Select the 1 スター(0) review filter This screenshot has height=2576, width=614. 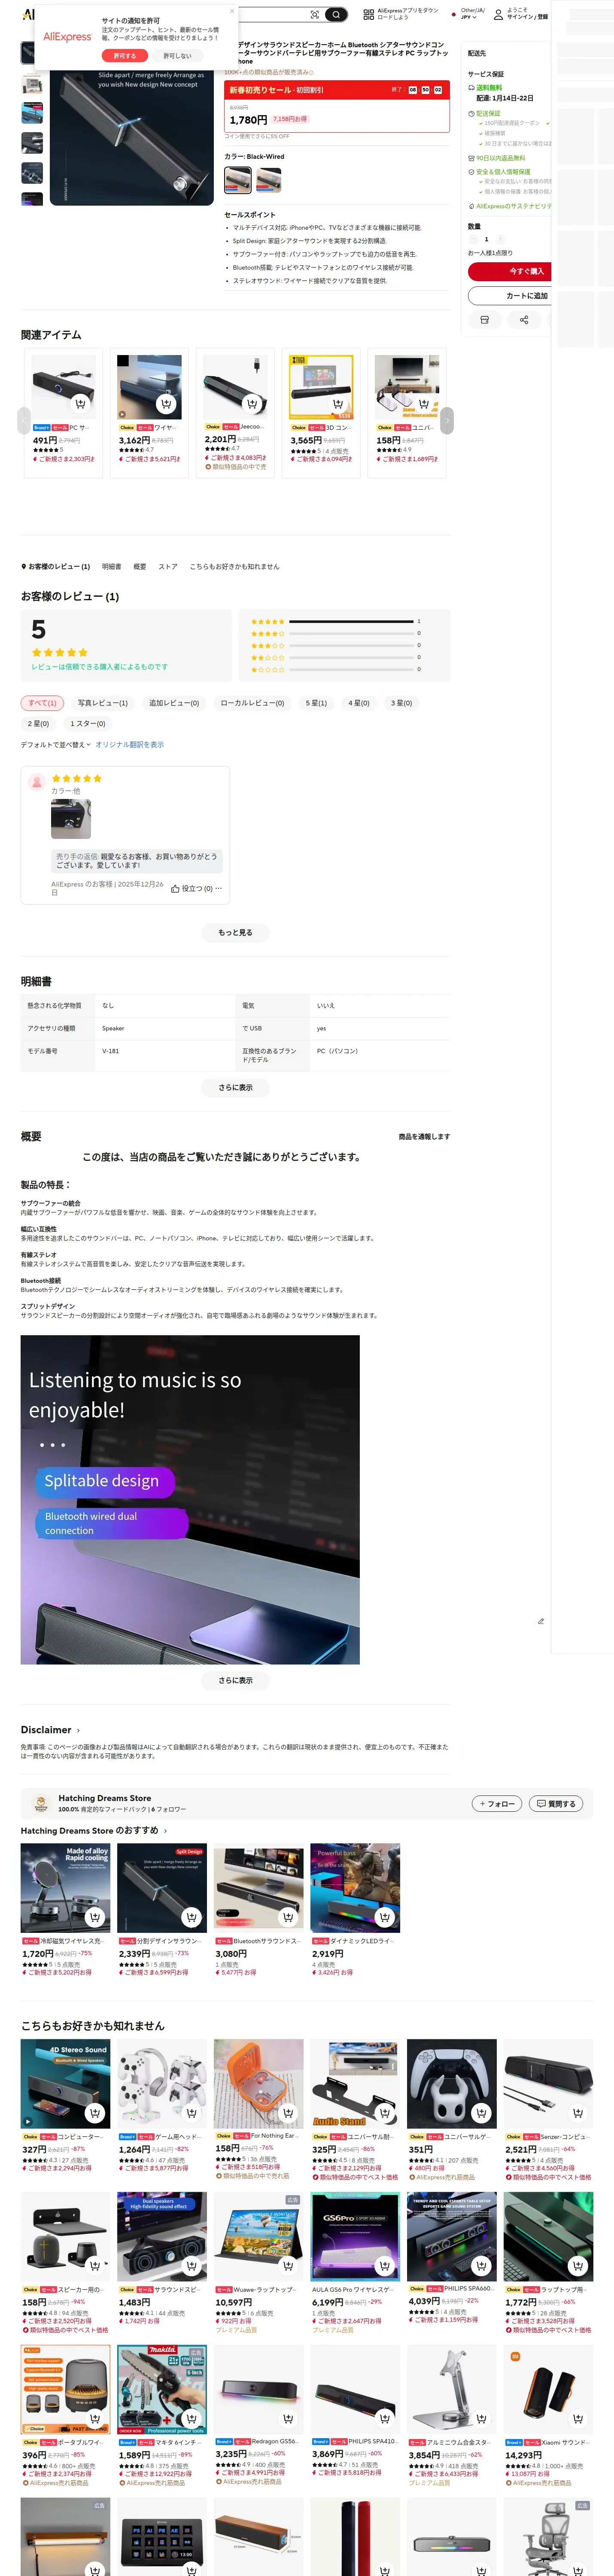pos(87,723)
